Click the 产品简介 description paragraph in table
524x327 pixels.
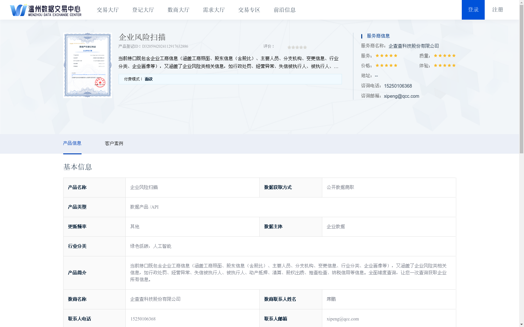click(289, 273)
